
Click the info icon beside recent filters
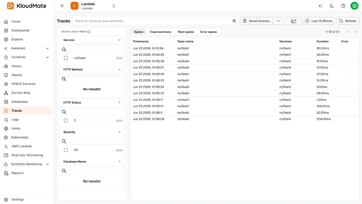coord(89,32)
